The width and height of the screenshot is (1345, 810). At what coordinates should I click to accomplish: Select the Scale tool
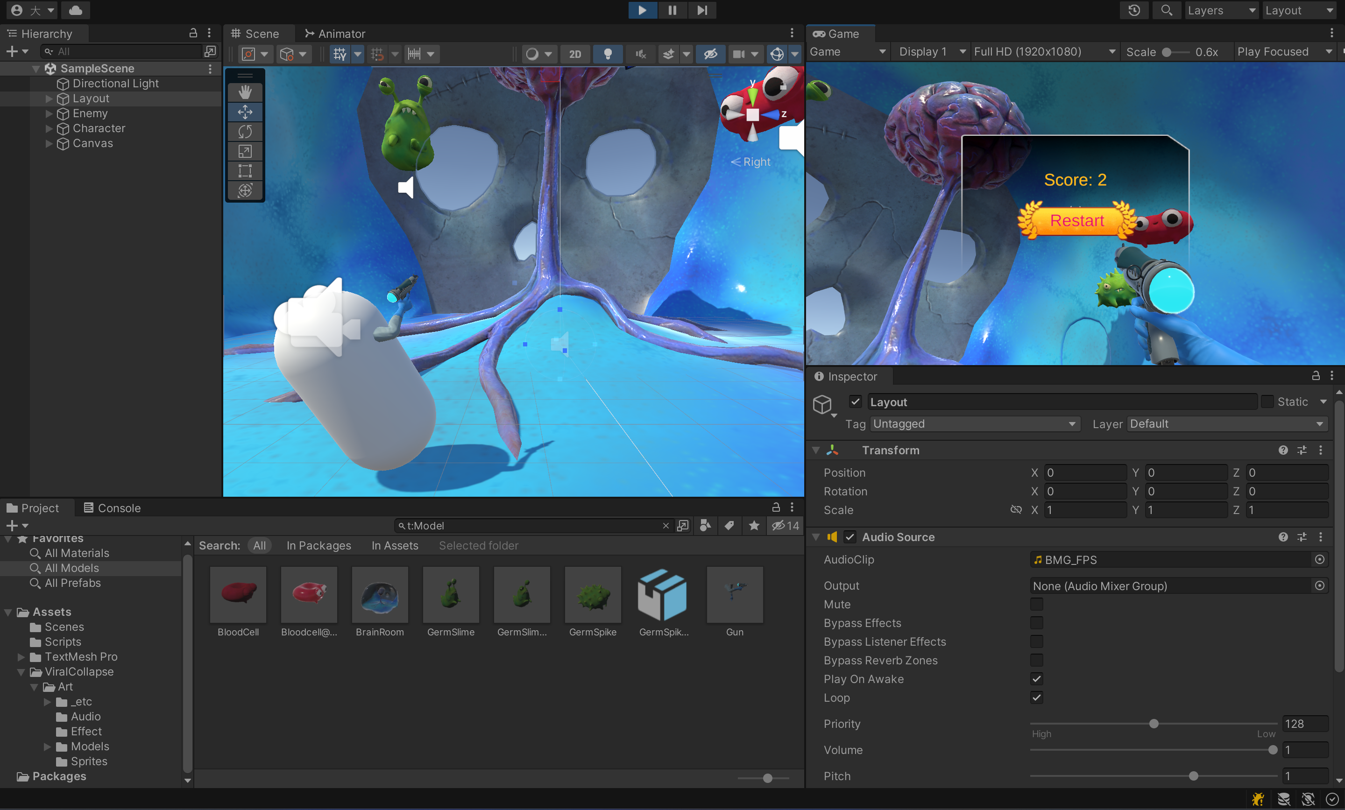(245, 151)
